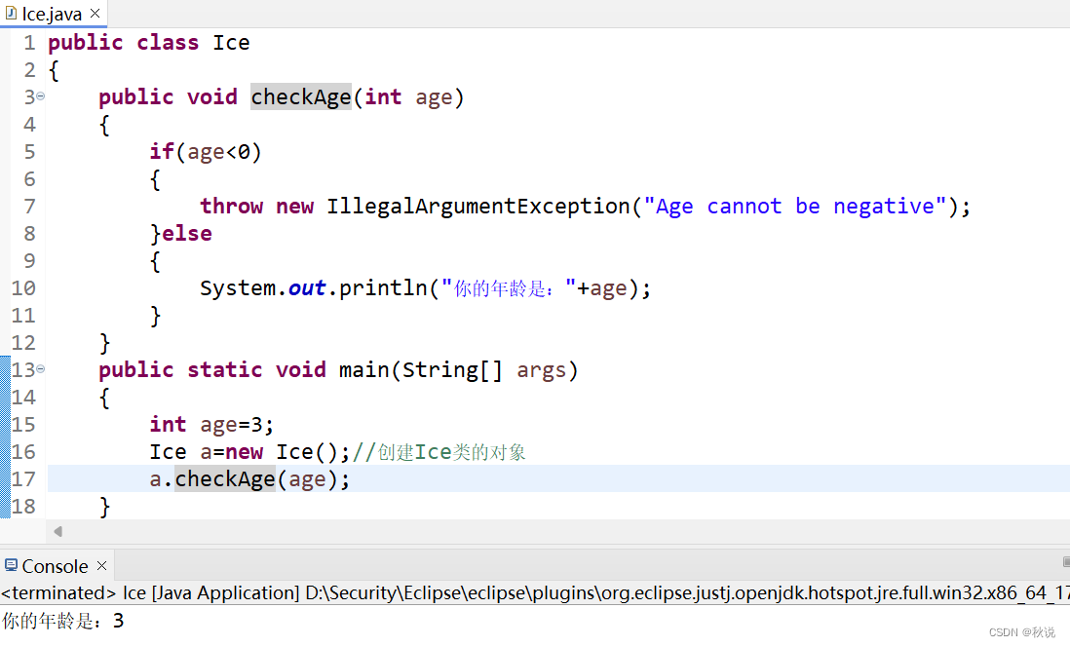Collapse the main method fold at line 13
Viewport: 1070px width, 647px height.
point(40,369)
